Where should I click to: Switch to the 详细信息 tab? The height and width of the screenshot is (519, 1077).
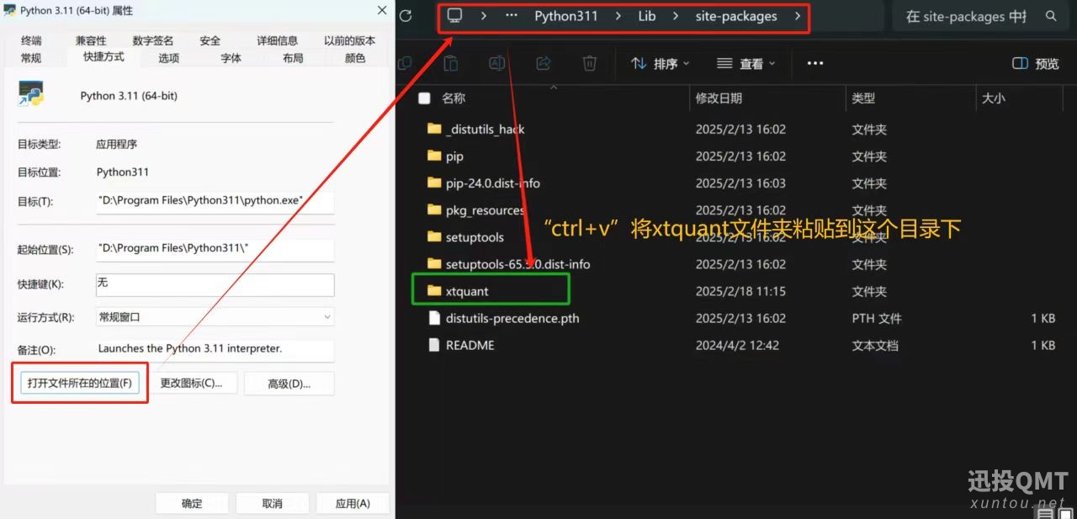(x=277, y=40)
